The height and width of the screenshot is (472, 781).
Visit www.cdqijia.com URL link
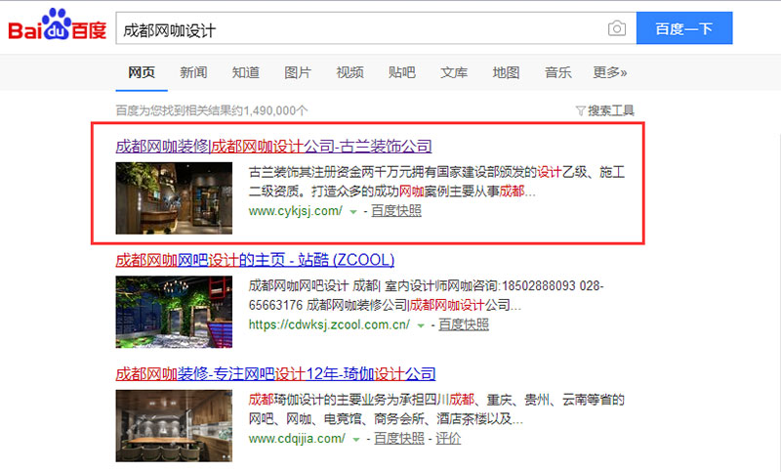point(297,439)
